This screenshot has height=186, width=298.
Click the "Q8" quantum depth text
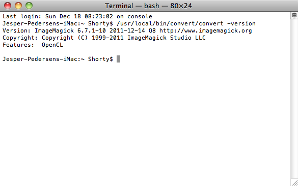pyautogui.click(x=152, y=30)
